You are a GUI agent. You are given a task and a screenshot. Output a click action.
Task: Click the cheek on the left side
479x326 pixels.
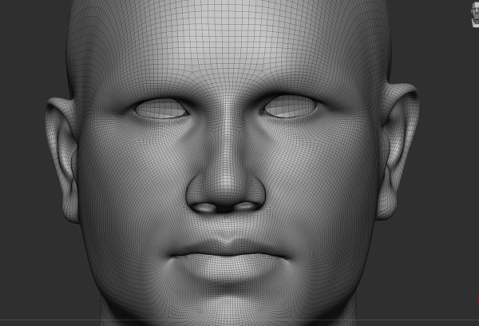[128, 200]
